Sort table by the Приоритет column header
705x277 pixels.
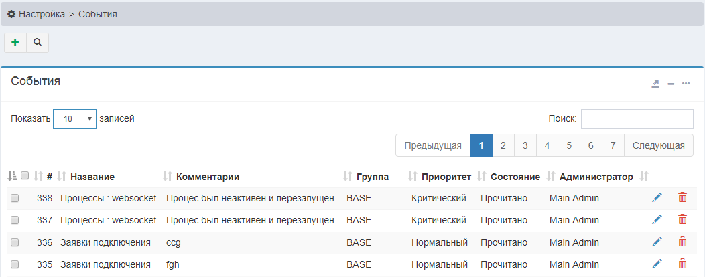point(446,177)
